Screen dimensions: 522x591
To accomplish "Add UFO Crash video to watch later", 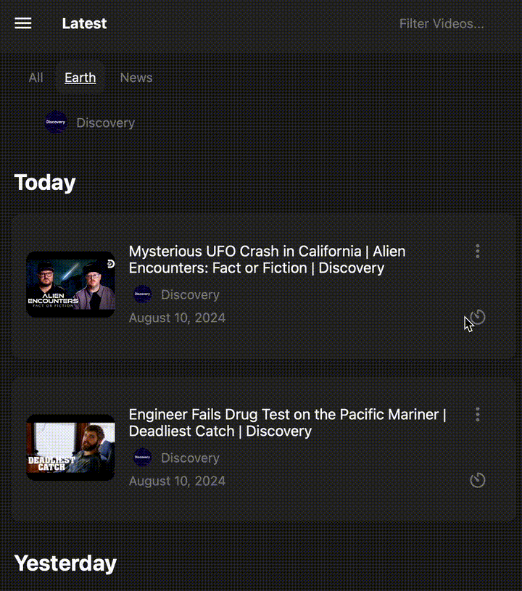I will (478, 317).
